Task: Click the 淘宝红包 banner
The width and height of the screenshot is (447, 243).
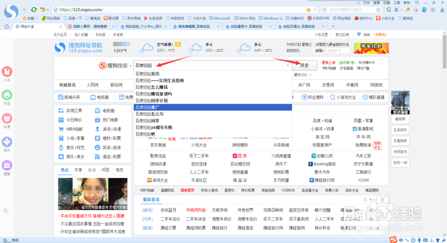Action: pos(371,48)
